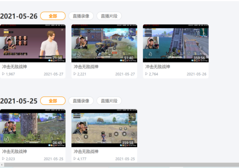Viewport: 239px width, 168px height.
Task: Click the 2021-05-27 date under the 1,967-view video
Action: click(x=53, y=74)
